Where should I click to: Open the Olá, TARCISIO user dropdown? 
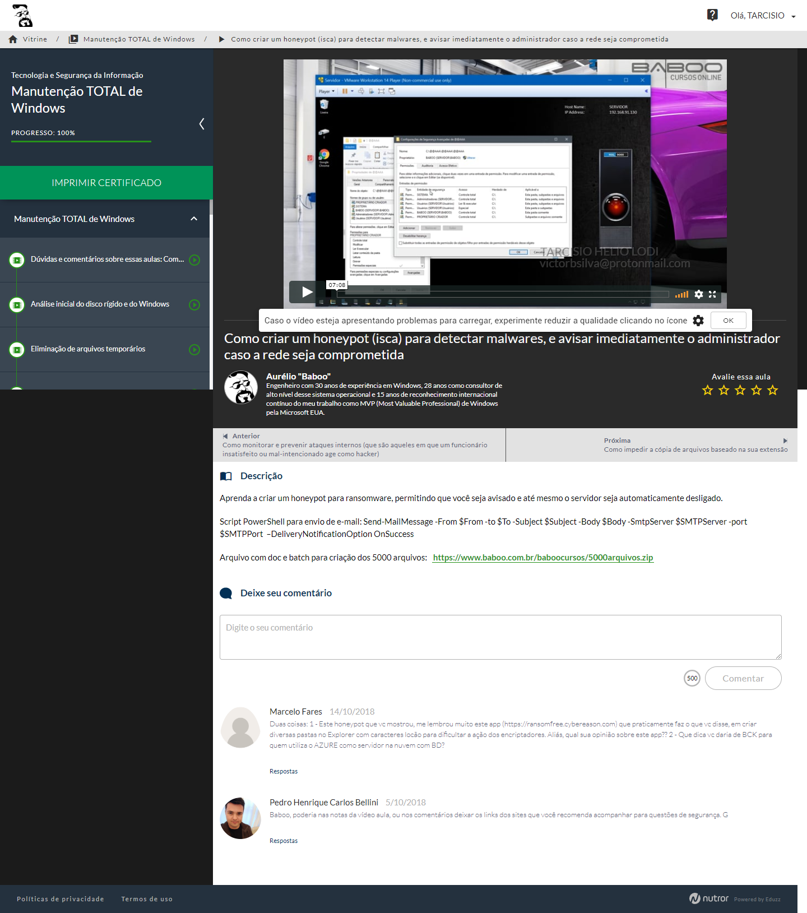point(762,16)
